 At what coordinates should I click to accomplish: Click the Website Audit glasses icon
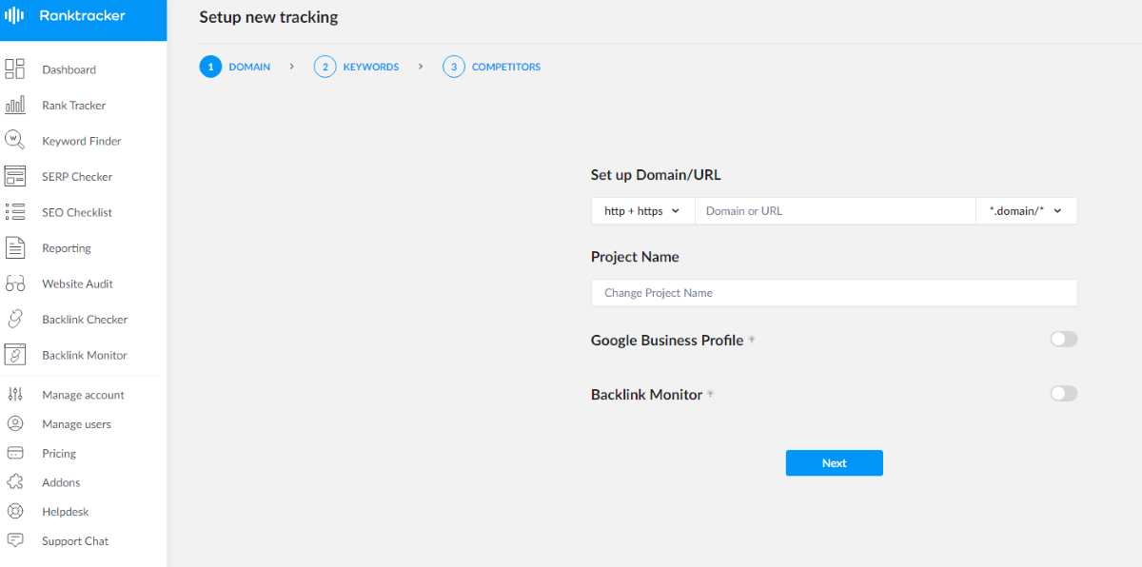pyautogui.click(x=15, y=283)
